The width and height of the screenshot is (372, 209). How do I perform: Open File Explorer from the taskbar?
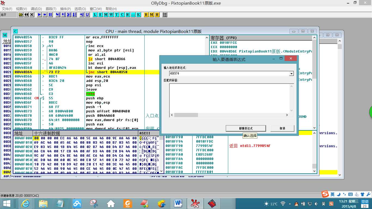click(43, 203)
